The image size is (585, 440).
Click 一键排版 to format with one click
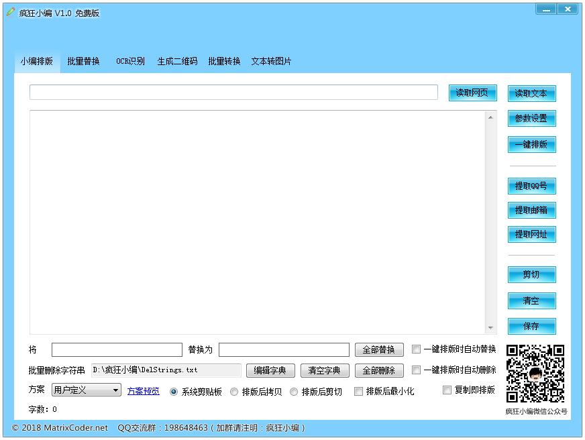point(531,144)
